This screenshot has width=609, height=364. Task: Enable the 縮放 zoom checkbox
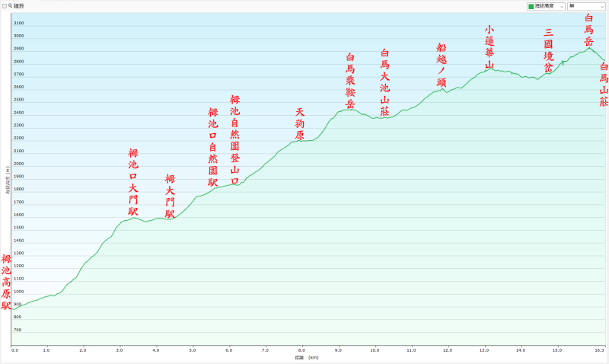tap(5, 6)
